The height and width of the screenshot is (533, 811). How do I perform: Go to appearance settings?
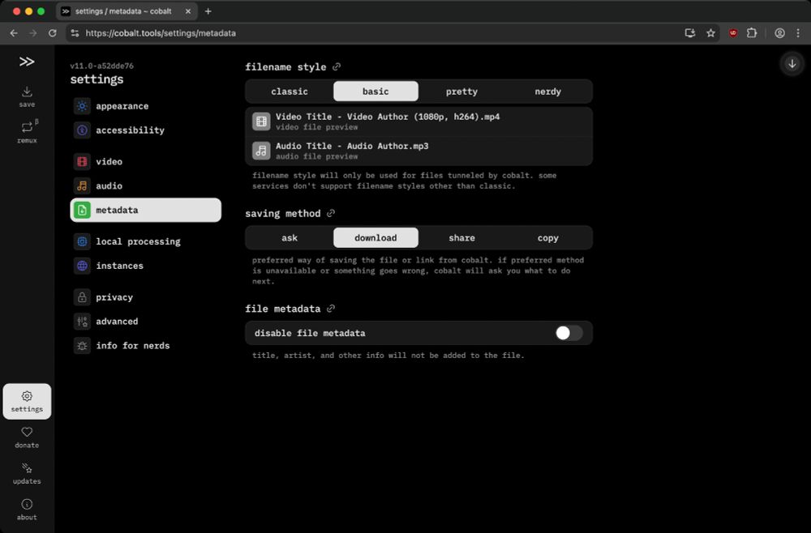146,106
